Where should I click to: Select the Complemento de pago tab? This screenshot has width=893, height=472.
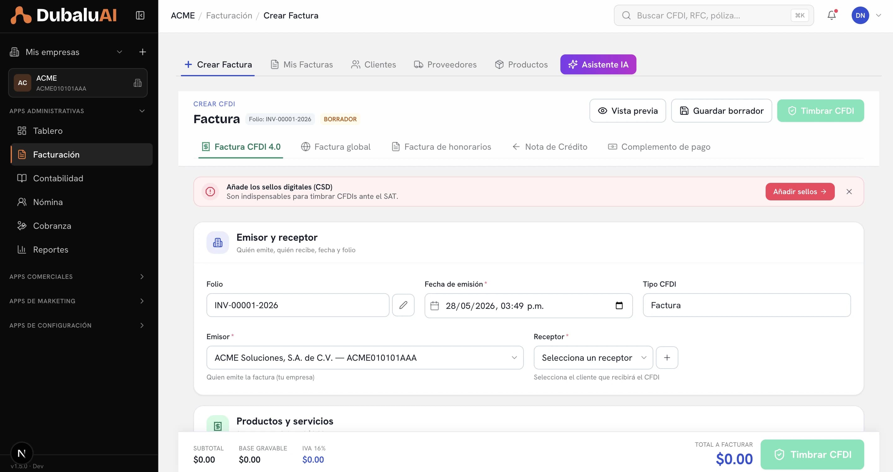point(659,147)
